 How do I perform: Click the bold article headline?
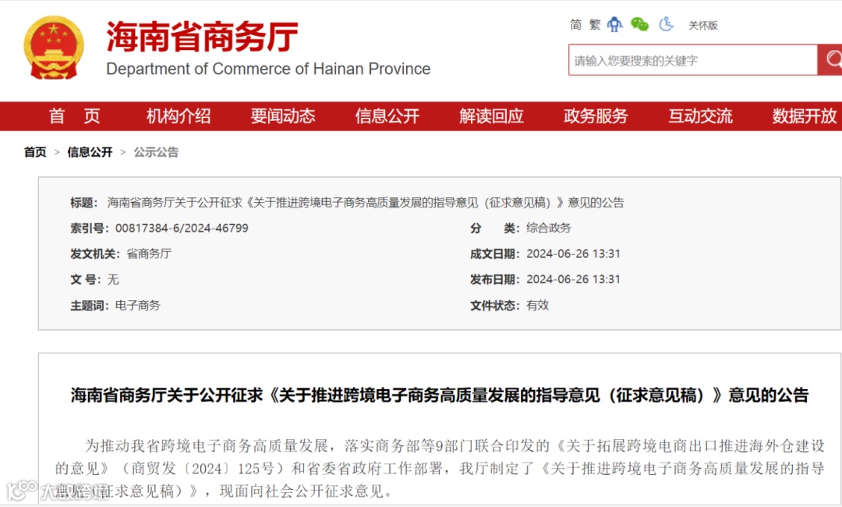coord(439,395)
